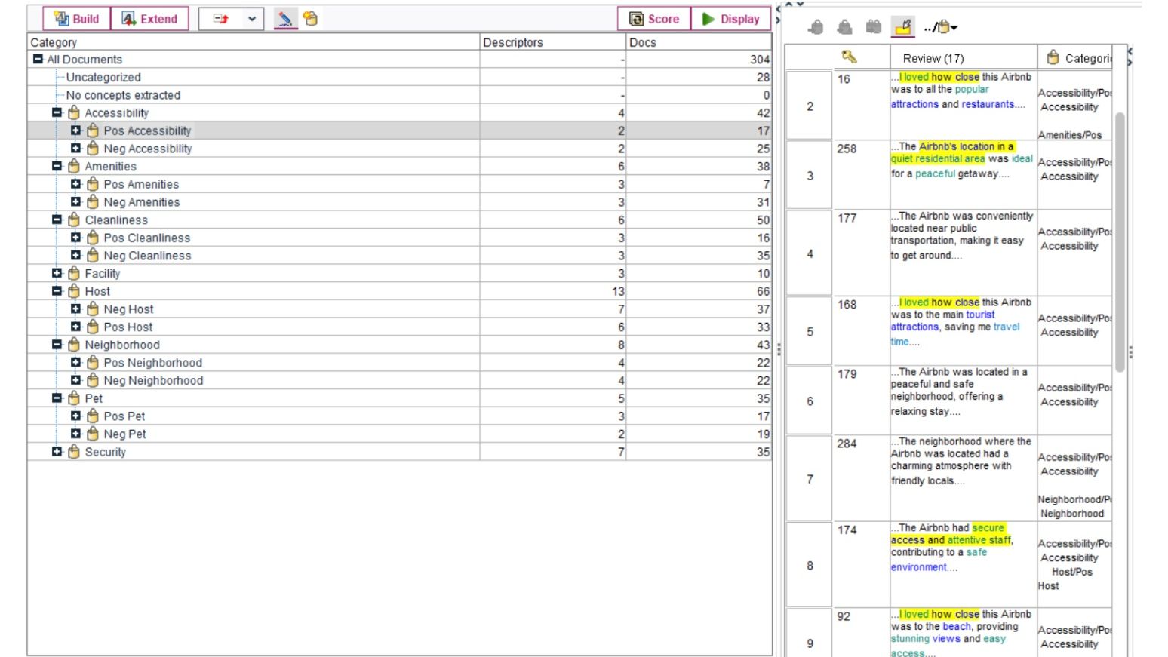Click document ID 284 in the review table
The image size is (1168, 657).
(847, 444)
